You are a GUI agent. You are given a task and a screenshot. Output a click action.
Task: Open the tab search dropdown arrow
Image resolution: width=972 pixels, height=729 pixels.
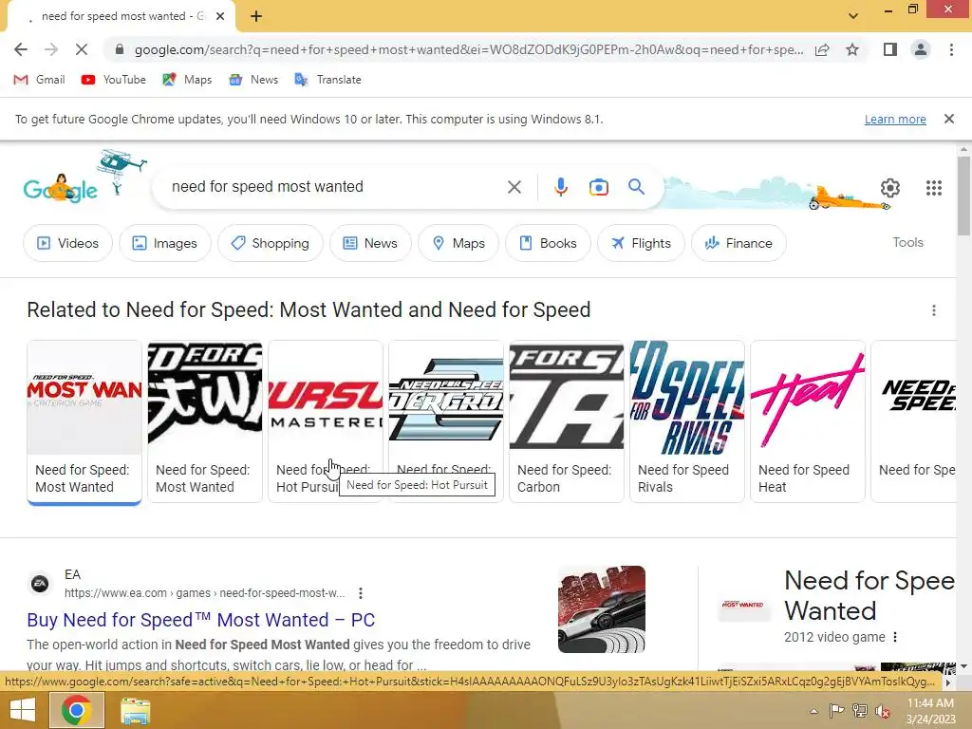coord(853,16)
